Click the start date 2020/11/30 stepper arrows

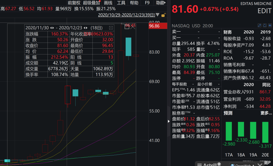(52, 28)
